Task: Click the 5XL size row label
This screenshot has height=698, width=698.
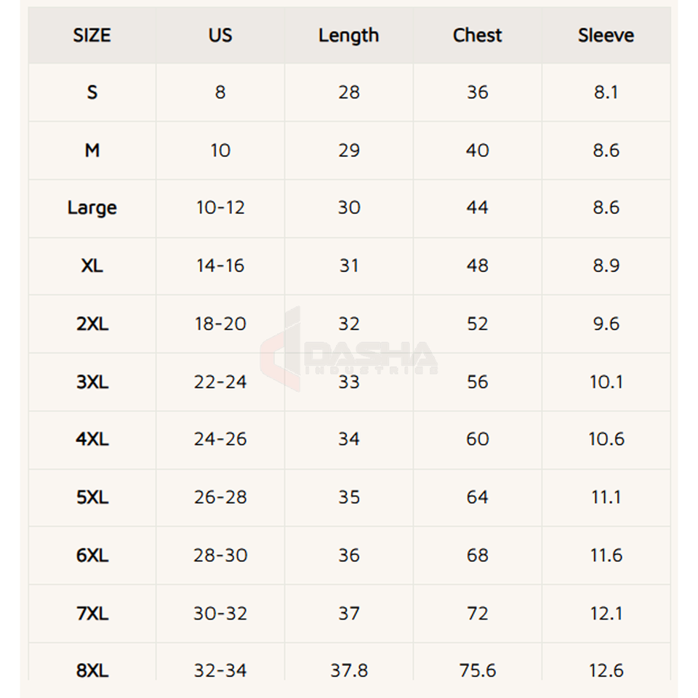Action: [x=92, y=497]
